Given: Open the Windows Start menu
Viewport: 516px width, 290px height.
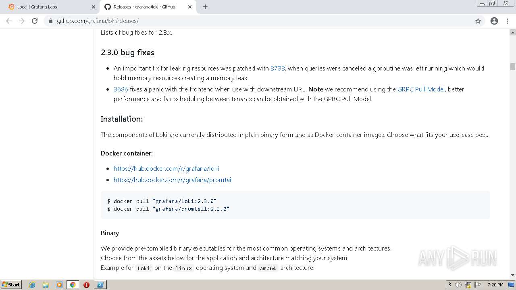Looking at the screenshot, I should pyautogui.click(x=11, y=285).
